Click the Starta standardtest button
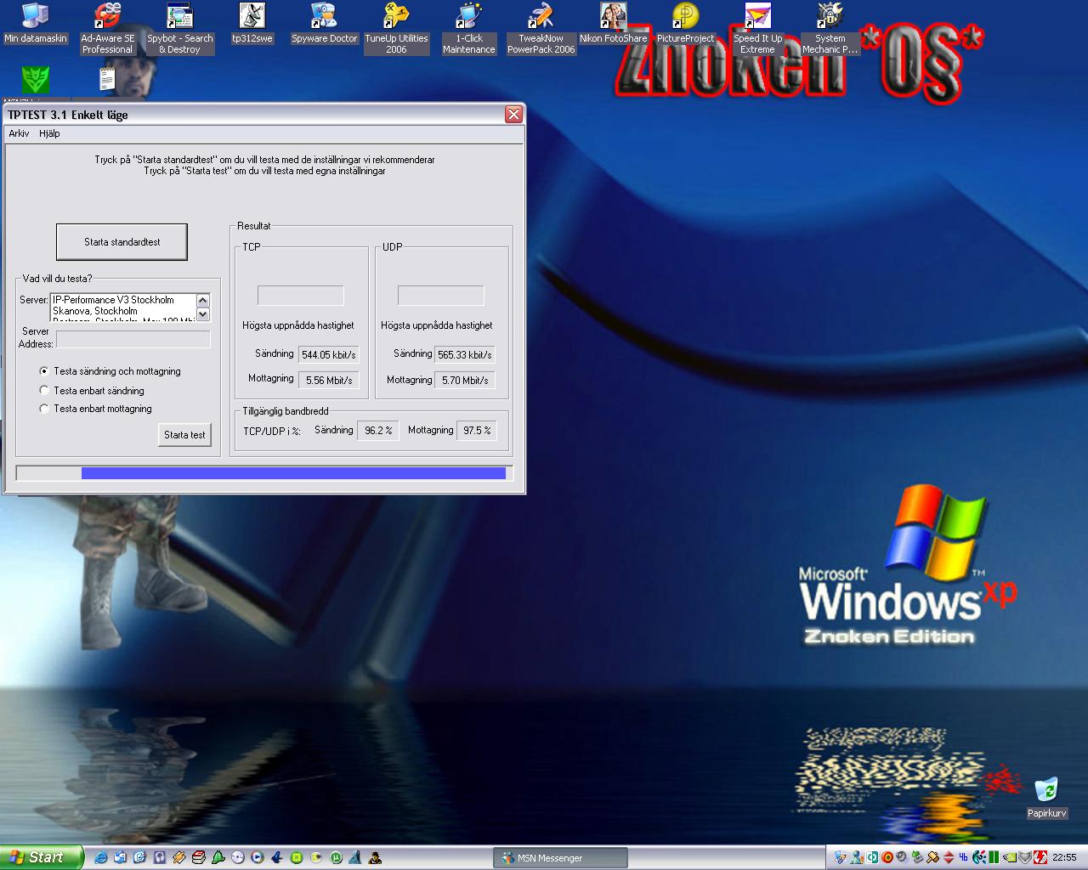Screen dimensions: 1088x870 pyautogui.click(x=122, y=242)
